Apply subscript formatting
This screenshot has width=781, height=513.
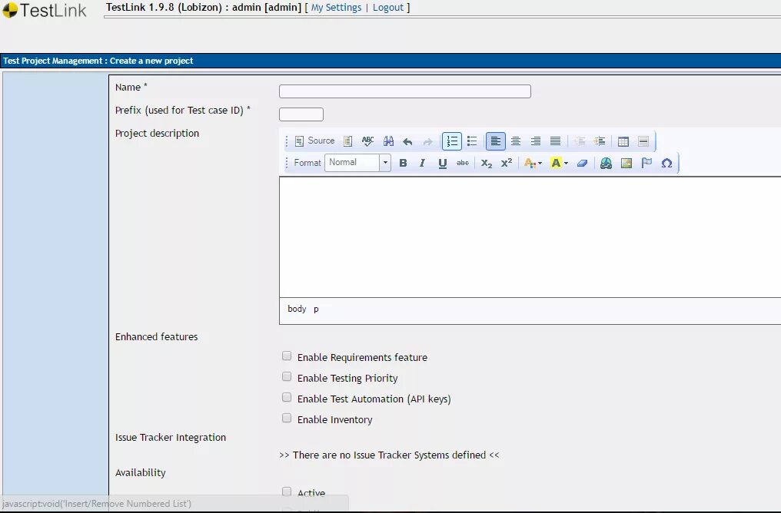(487, 164)
